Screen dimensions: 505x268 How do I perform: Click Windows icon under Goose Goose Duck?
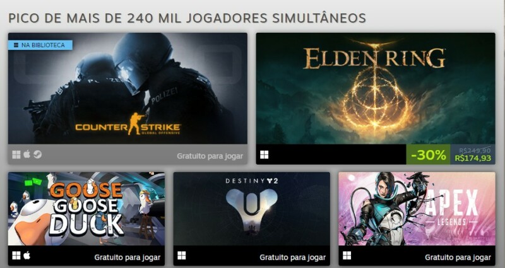tap(16, 256)
